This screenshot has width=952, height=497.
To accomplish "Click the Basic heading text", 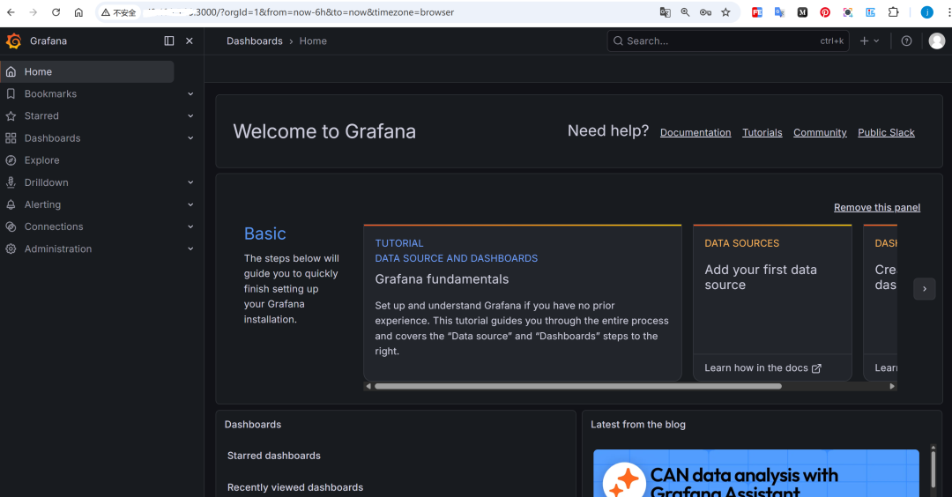I will point(264,234).
